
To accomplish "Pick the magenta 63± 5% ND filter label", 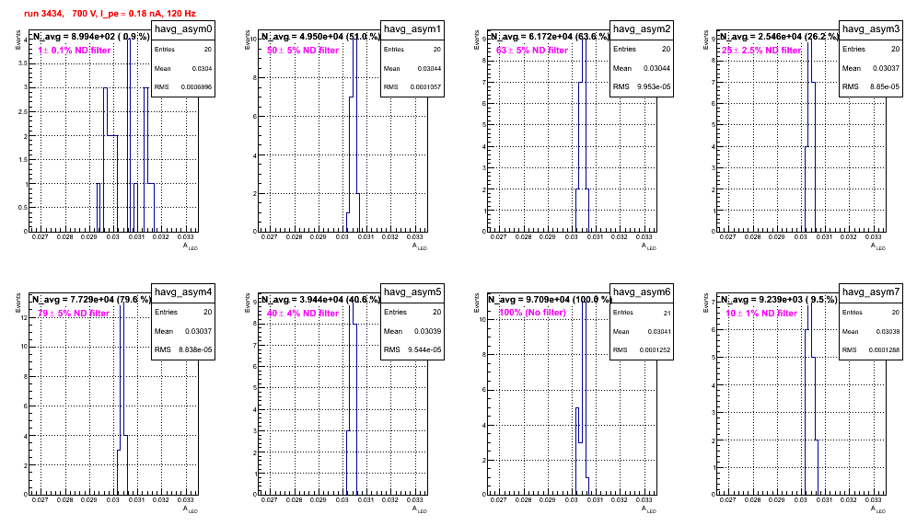I will coord(532,51).
